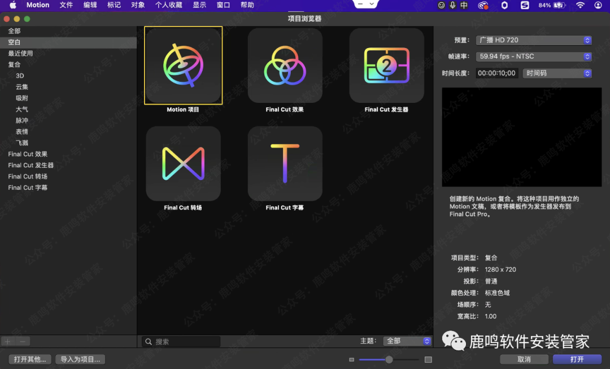610x369 pixels.
Task: Select the Final Cut 效果 template
Action: (285, 64)
